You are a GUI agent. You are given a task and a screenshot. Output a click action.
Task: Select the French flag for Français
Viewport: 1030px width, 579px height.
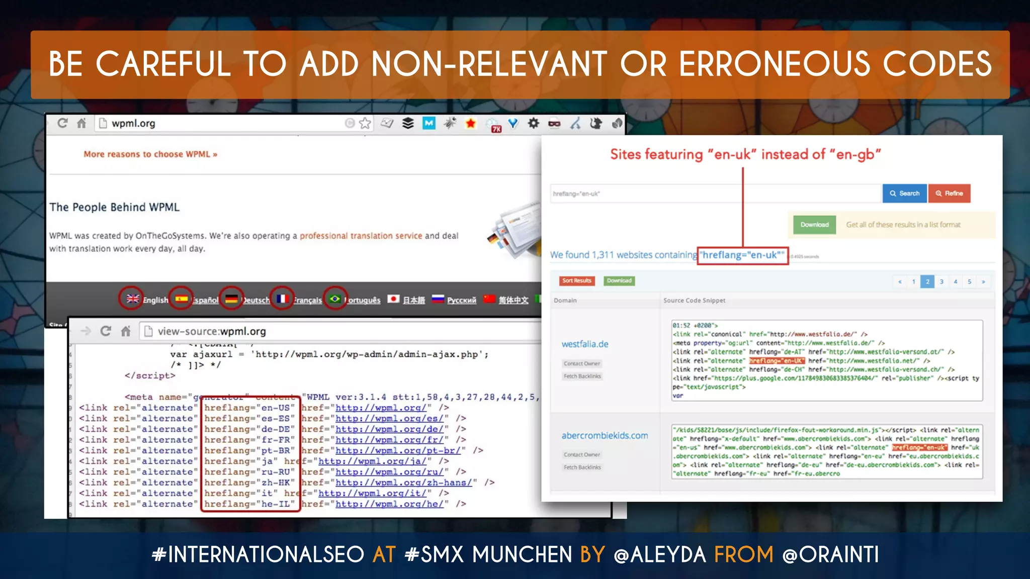click(x=282, y=299)
